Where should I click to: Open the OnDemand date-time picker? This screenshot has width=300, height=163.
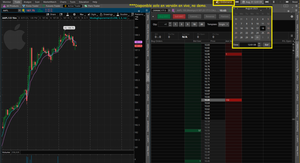point(252,2)
